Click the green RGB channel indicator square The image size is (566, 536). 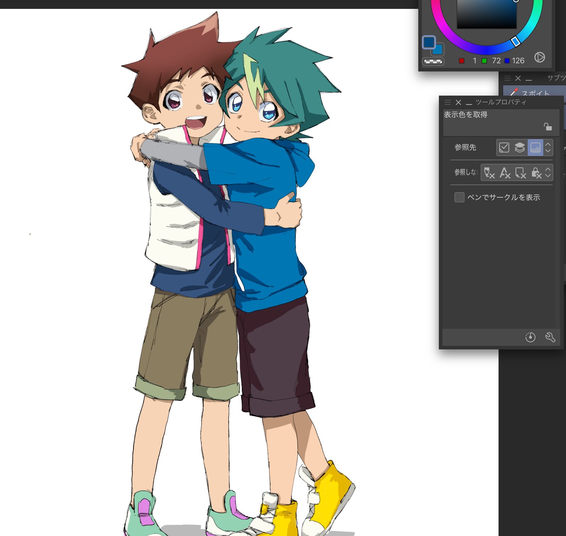pos(484,61)
